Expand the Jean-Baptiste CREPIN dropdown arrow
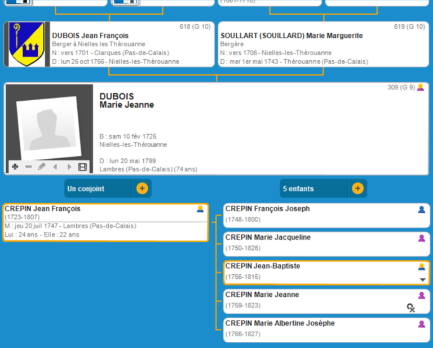This screenshot has width=433, height=348. point(422,279)
